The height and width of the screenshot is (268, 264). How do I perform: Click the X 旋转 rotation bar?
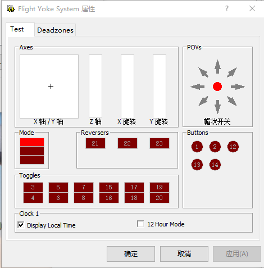pyautogui.click(x=128, y=87)
